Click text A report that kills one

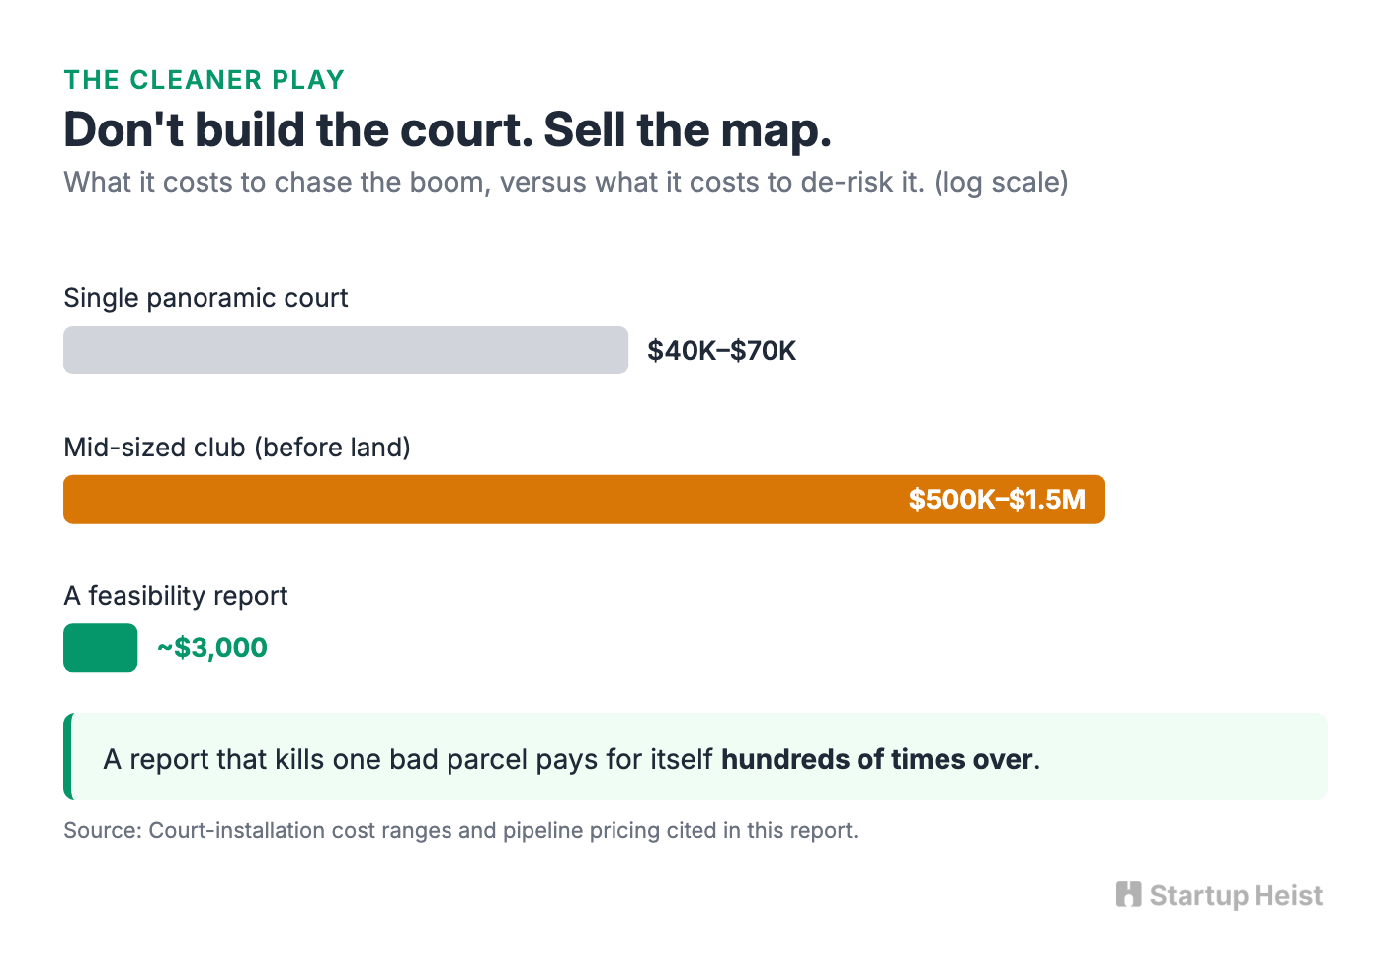(242, 759)
